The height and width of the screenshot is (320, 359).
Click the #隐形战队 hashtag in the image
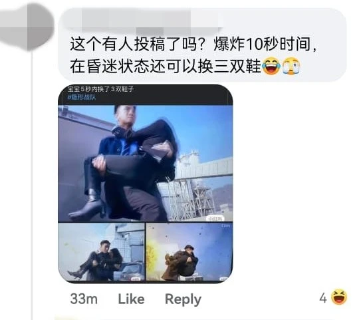[x=82, y=97]
